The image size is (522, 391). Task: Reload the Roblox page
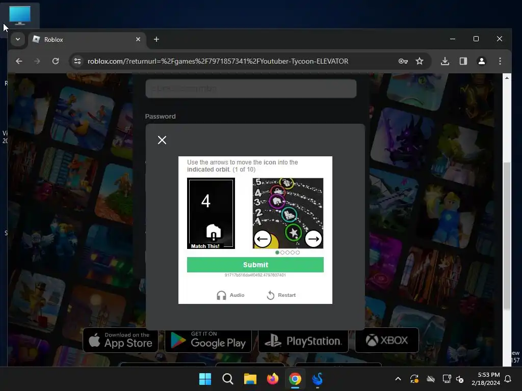pyautogui.click(x=56, y=61)
